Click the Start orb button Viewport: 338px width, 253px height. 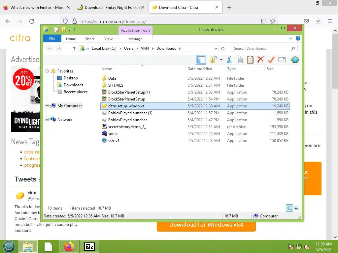pyautogui.click(x=9, y=246)
